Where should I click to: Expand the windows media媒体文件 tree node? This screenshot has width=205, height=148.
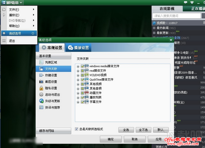point(78,66)
